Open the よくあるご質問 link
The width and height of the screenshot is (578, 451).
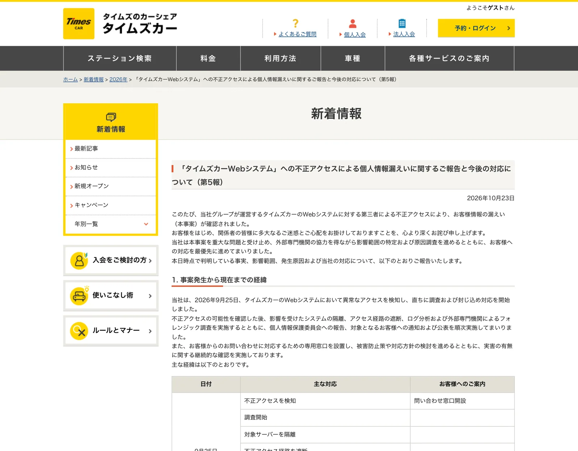tap(297, 34)
